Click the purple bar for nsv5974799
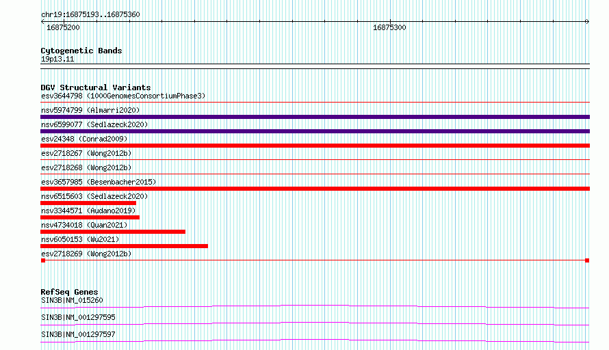This screenshot has width=609, height=350. pos(315,117)
